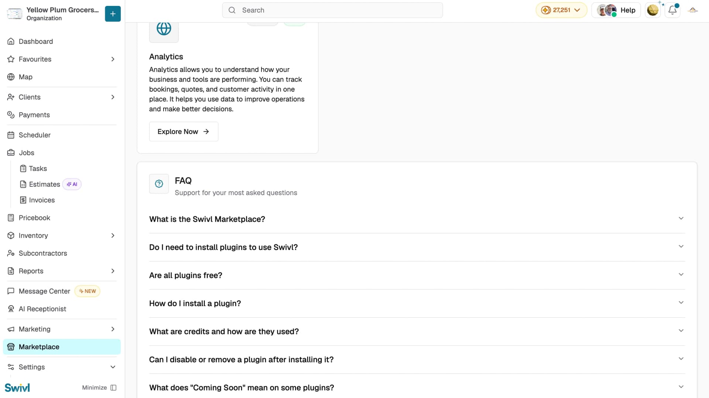The image size is (709, 398).
Task: Expand 'What are credits' FAQ question
Action: point(417,331)
